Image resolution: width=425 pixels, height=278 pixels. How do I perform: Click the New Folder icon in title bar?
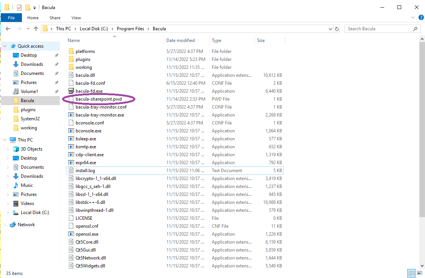[x=28, y=8]
